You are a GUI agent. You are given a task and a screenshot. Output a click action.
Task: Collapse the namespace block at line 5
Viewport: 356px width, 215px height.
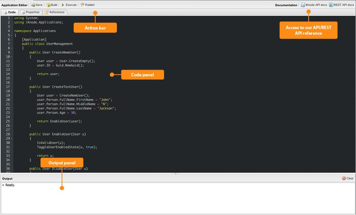(12, 36)
